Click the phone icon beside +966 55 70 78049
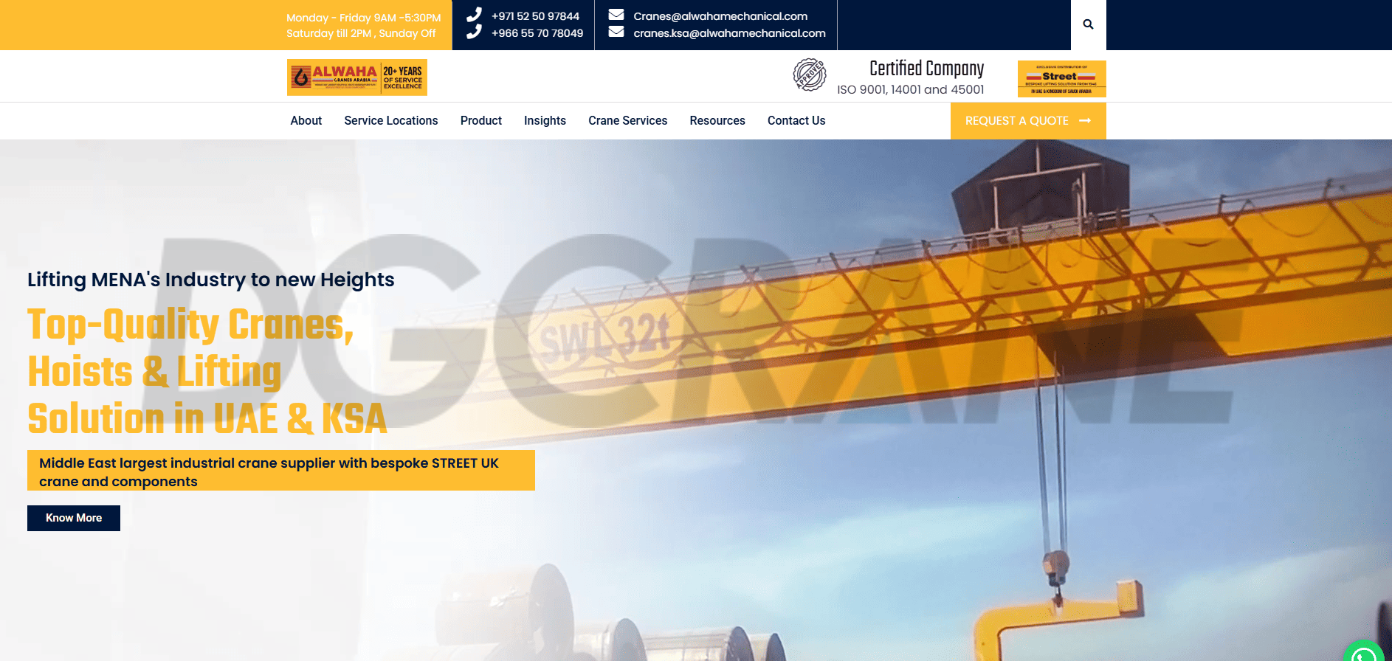Screen dimensions: 1392x661 pyautogui.click(x=474, y=32)
